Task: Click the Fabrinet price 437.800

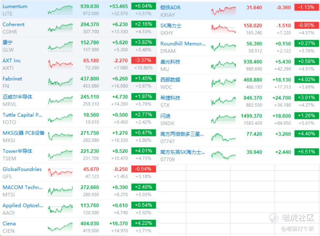Action: point(90,79)
